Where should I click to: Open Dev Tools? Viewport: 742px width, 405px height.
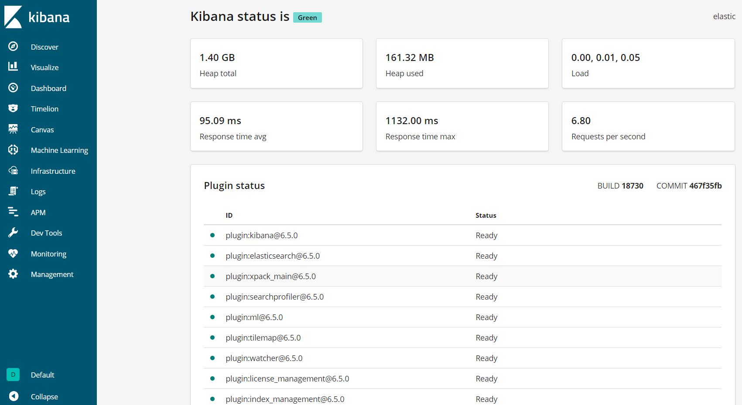pos(46,233)
